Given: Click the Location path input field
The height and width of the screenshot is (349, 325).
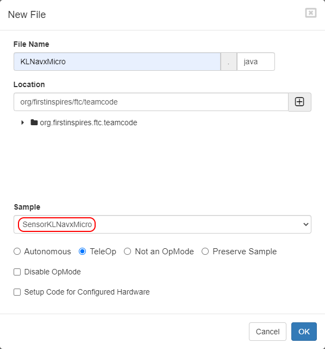Looking at the screenshot, I should click(x=151, y=102).
